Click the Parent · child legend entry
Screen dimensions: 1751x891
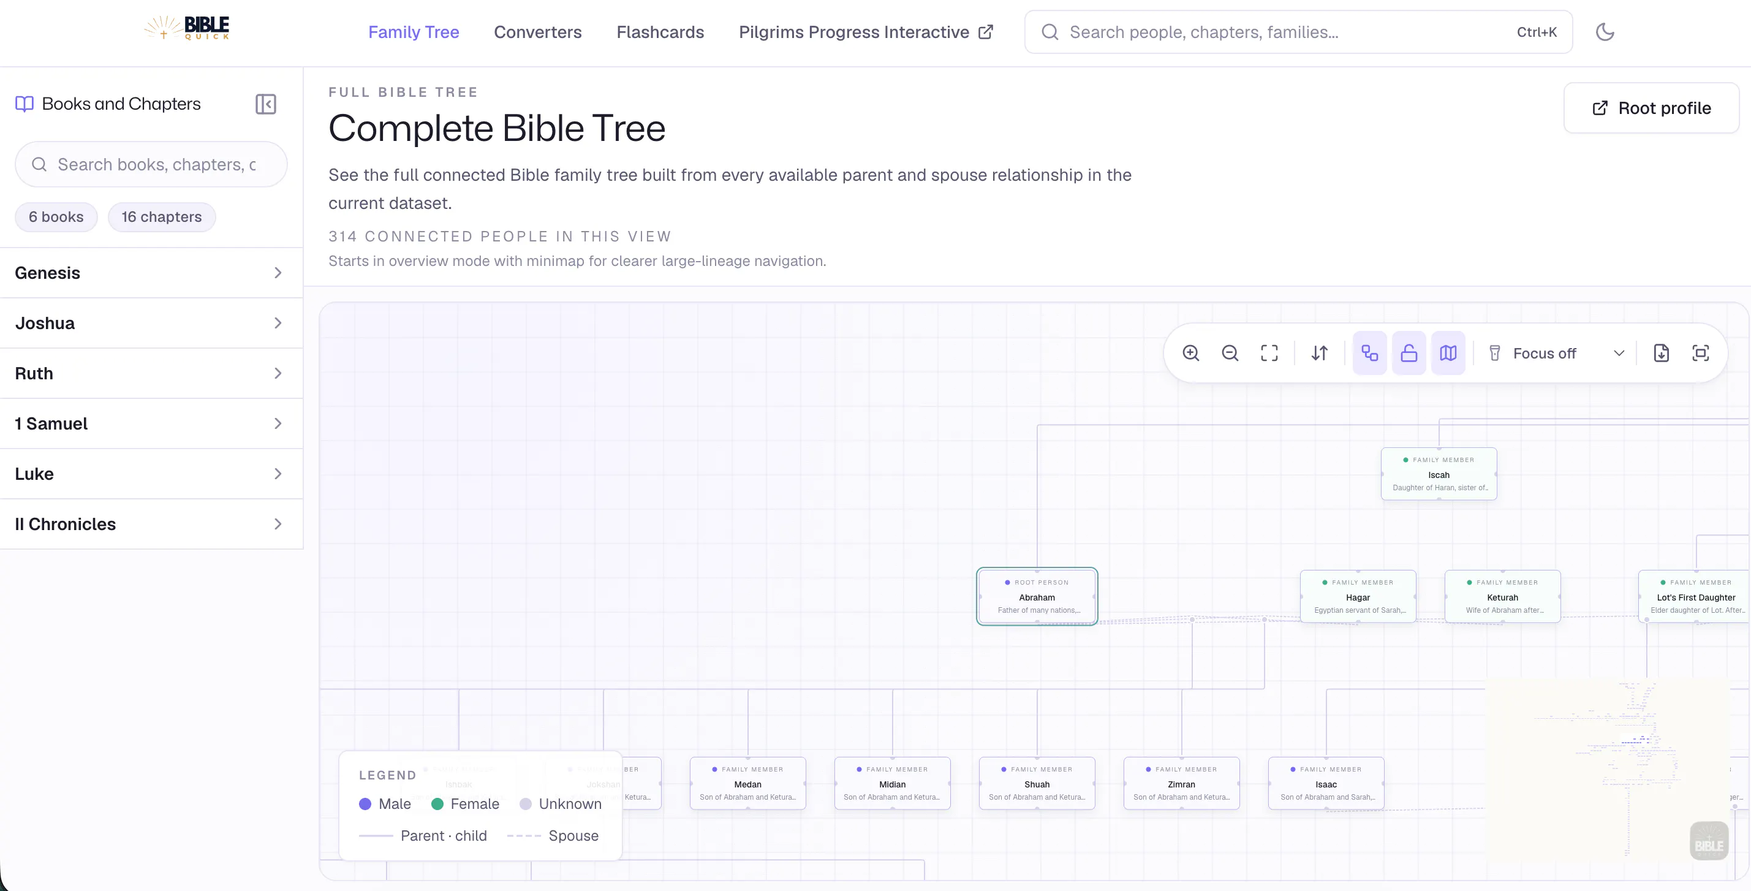coord(423,835)
